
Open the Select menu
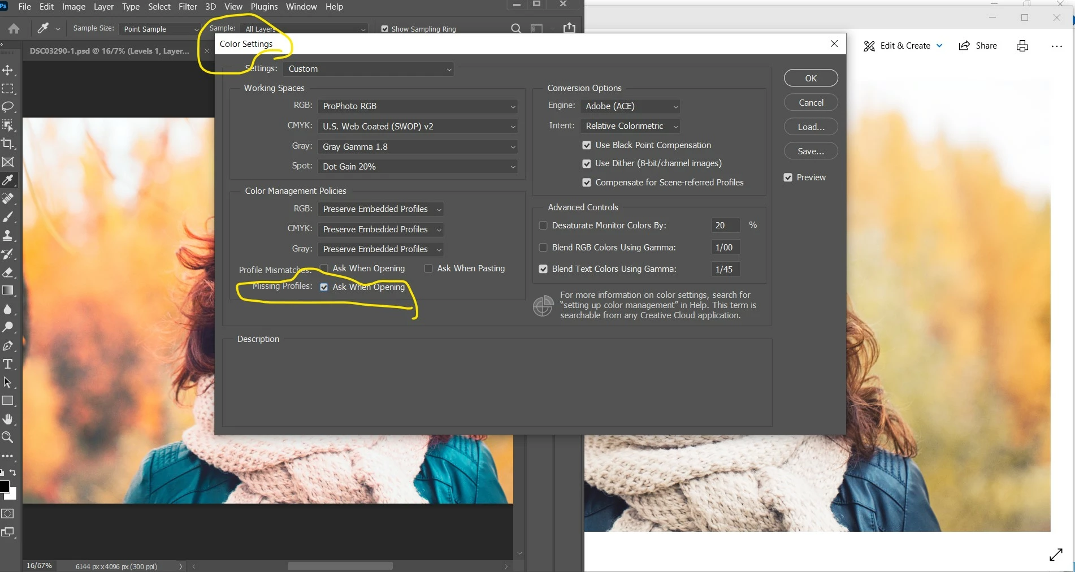click(x=159, y=7)
